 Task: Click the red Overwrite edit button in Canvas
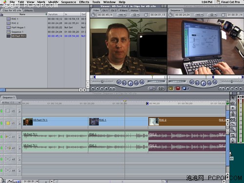pyautogui.click(x=178, y=88)
